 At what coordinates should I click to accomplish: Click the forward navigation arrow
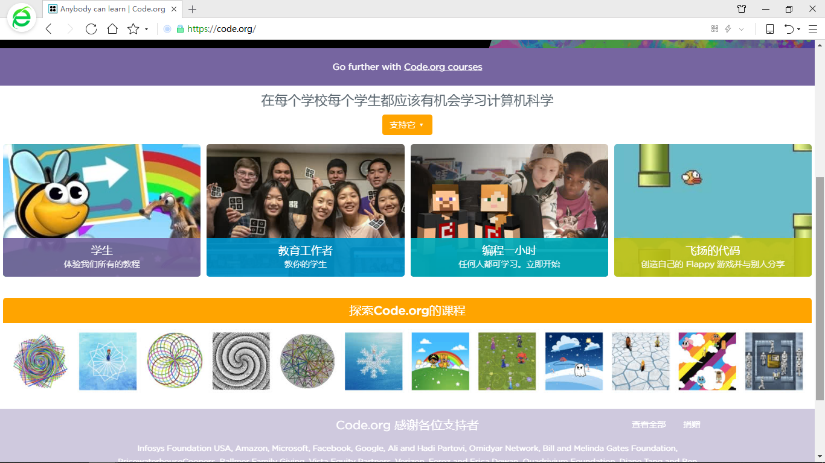pyautogui.click(x=69, y=29)
